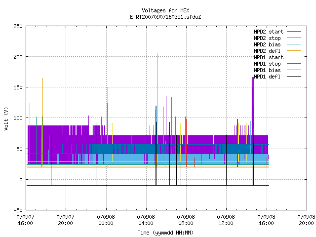Pick the light blue NPD2 bias legend line

pyautogui.click(x=294, y=44)
